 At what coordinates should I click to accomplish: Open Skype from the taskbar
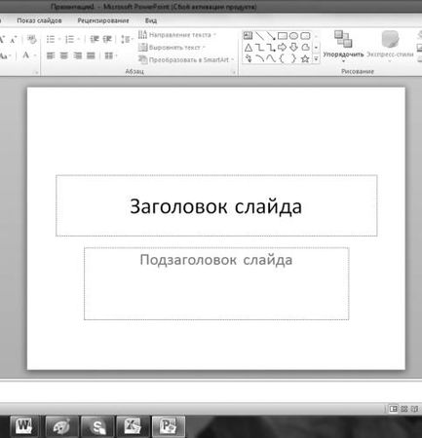click(97, 426)
